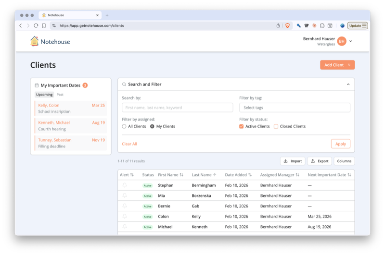Image resolution: width=385 pixels, height=255 pixels.
Task: Check the Closed Clients checkbox
Action: pos(276,126)
